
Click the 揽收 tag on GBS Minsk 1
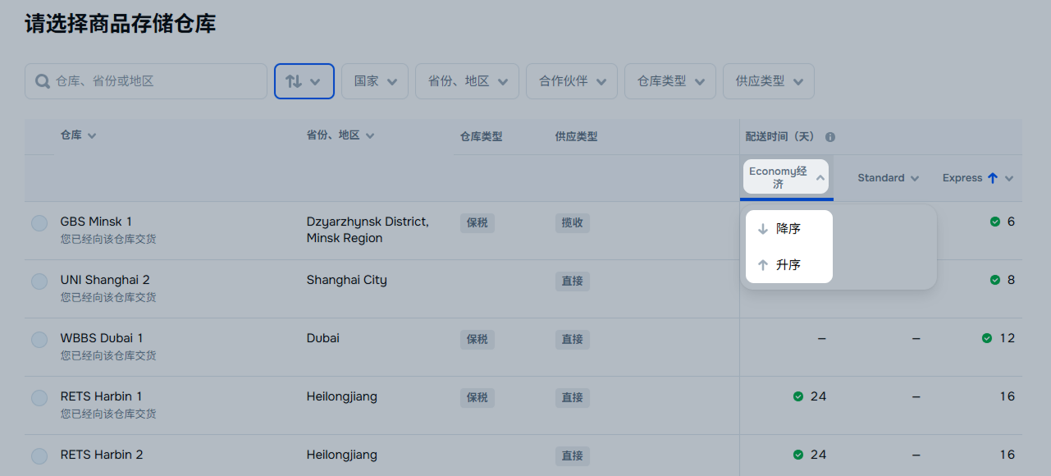tap(572, 222)
